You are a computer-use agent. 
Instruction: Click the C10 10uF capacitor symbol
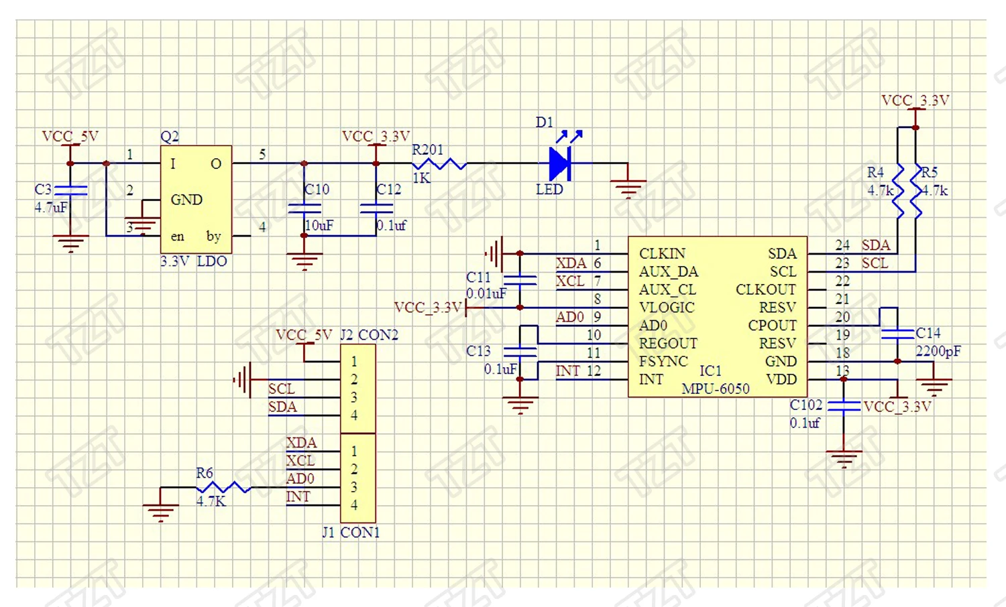point(304,208)
